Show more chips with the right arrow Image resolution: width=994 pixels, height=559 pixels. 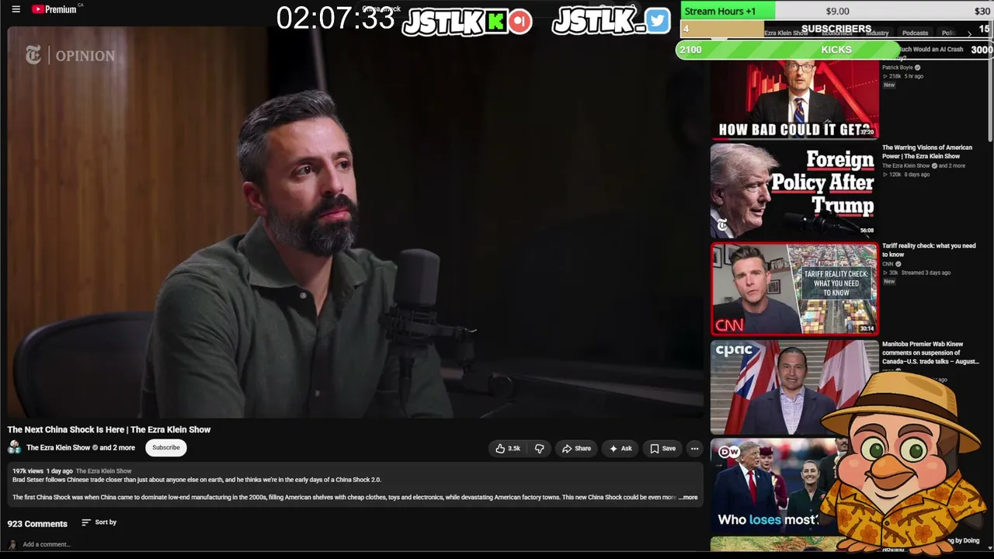click(969, 33)
